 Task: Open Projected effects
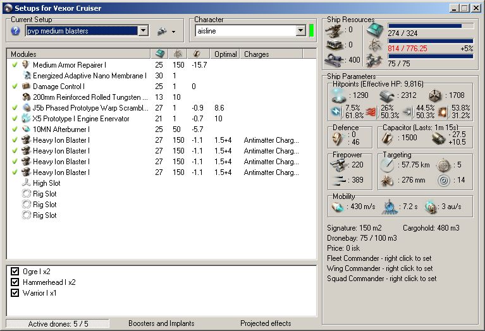pos(266,323)
